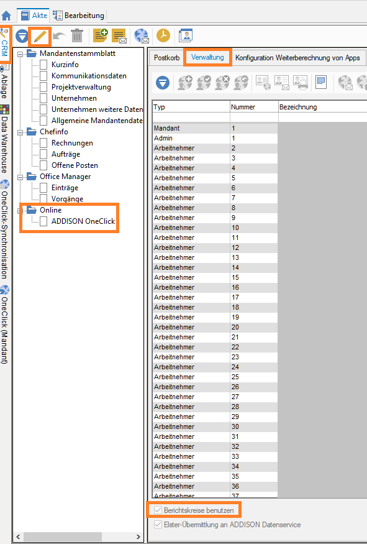The height and width of the screenshot is (544, 367).
Task: Select Einträge under Office Manager
Action: point(65,188)
